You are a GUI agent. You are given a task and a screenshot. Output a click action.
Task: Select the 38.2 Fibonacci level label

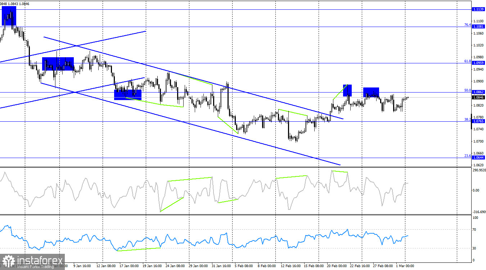(x=467, y=120)
